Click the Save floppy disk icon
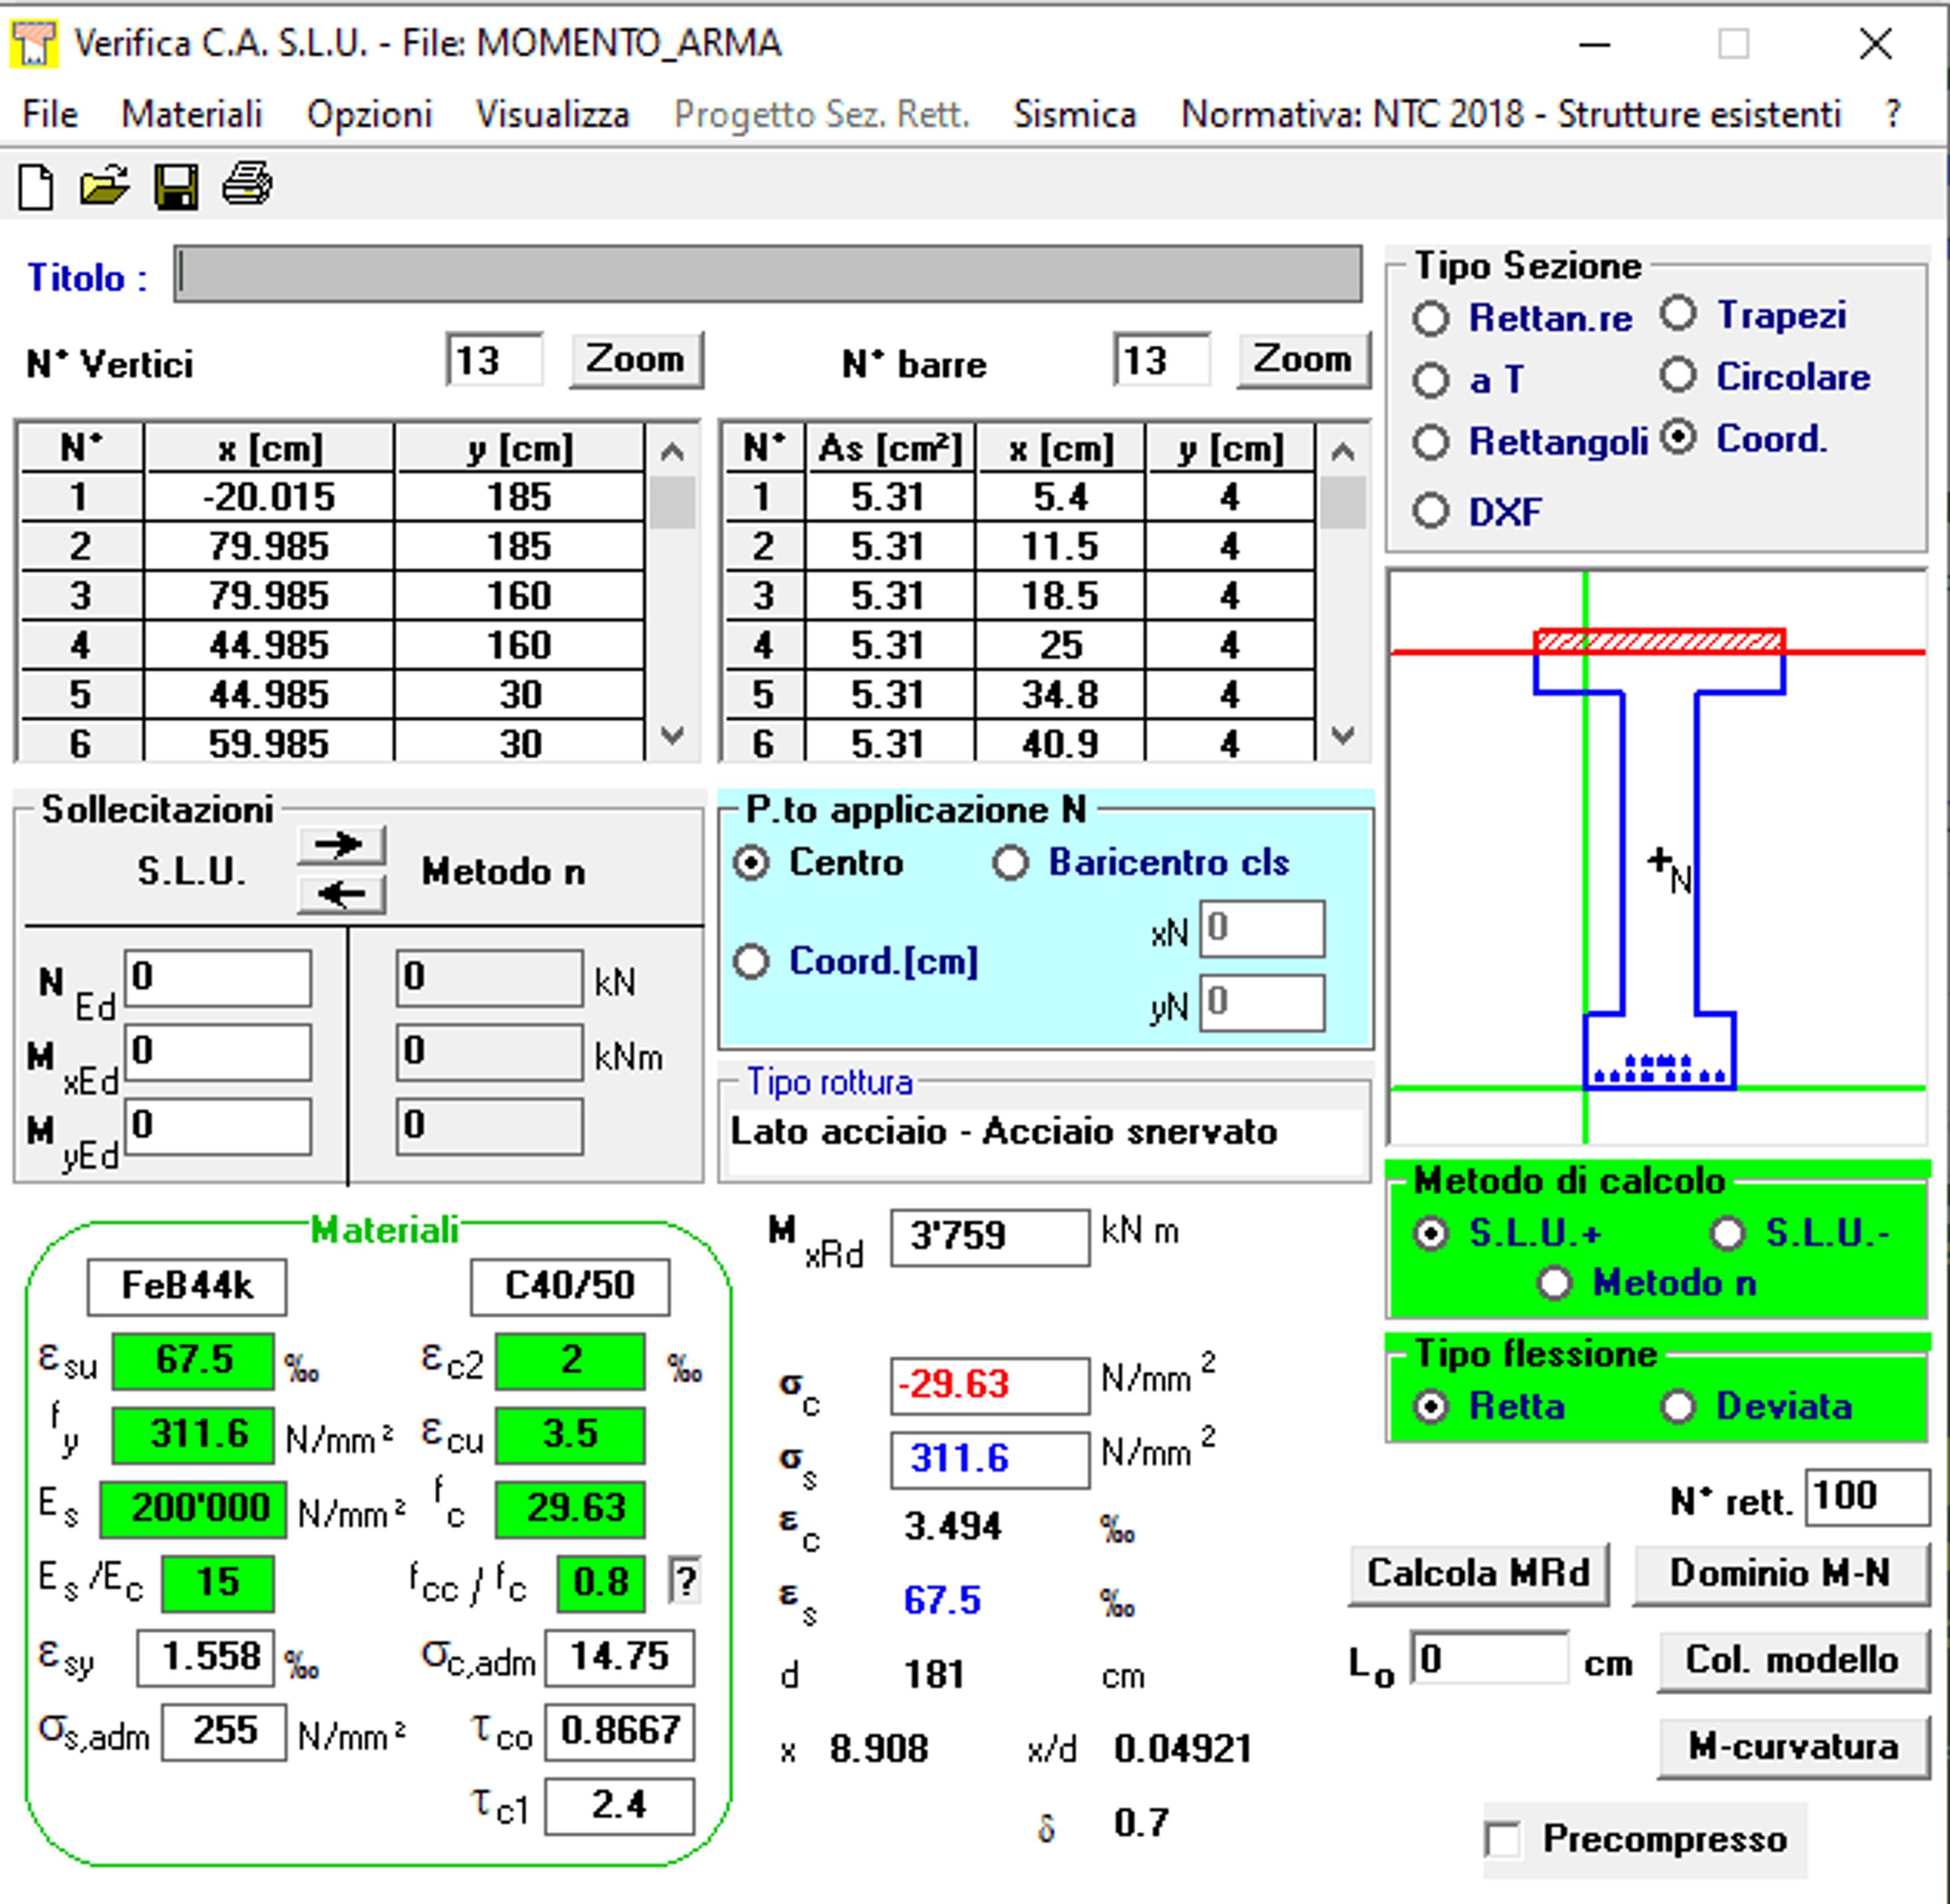This screenshot has height=1904, width=1950. pyautogui.click(x=176, y=187)
